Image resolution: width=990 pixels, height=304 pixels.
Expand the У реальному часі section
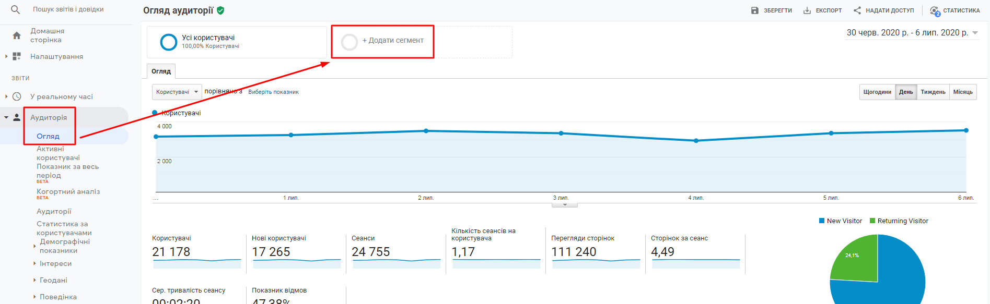coord(6,96)
